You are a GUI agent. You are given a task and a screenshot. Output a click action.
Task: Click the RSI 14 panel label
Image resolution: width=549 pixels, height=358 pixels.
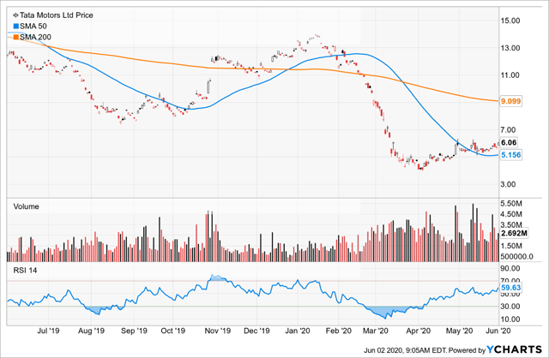click(25, 271)
